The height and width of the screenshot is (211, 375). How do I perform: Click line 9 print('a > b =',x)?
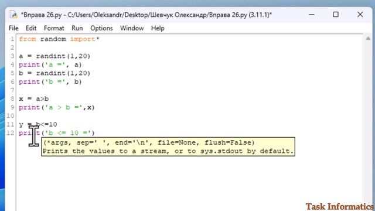click(57, 107)
